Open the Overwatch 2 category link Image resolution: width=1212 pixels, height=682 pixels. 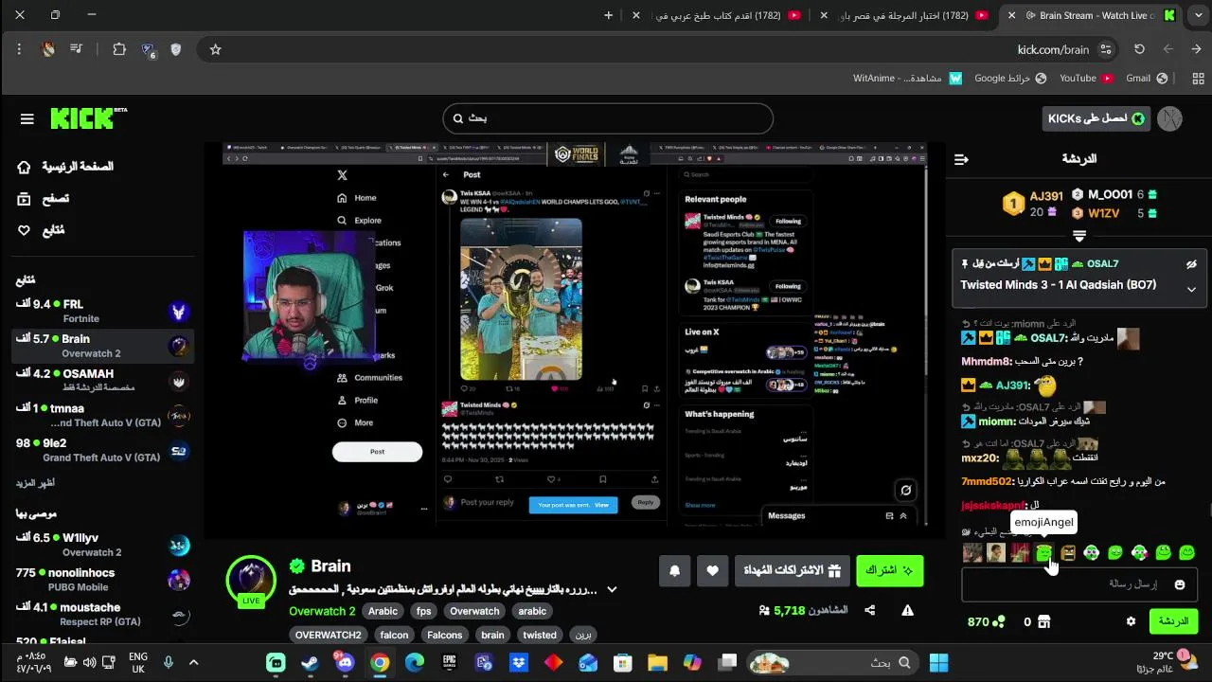point(322,611)
